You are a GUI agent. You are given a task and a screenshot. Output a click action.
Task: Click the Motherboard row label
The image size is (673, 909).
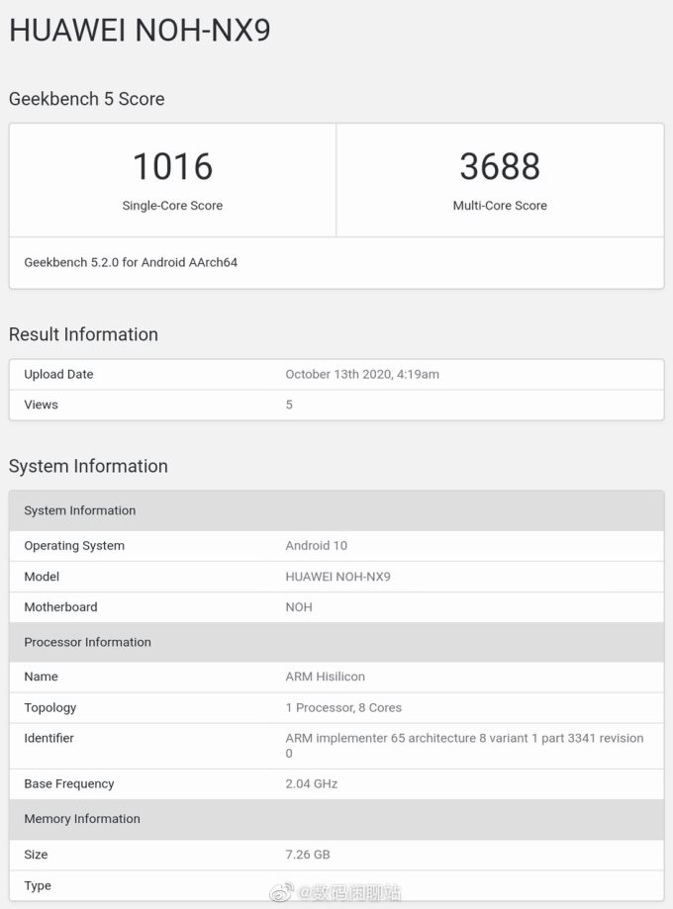point(60,607)
